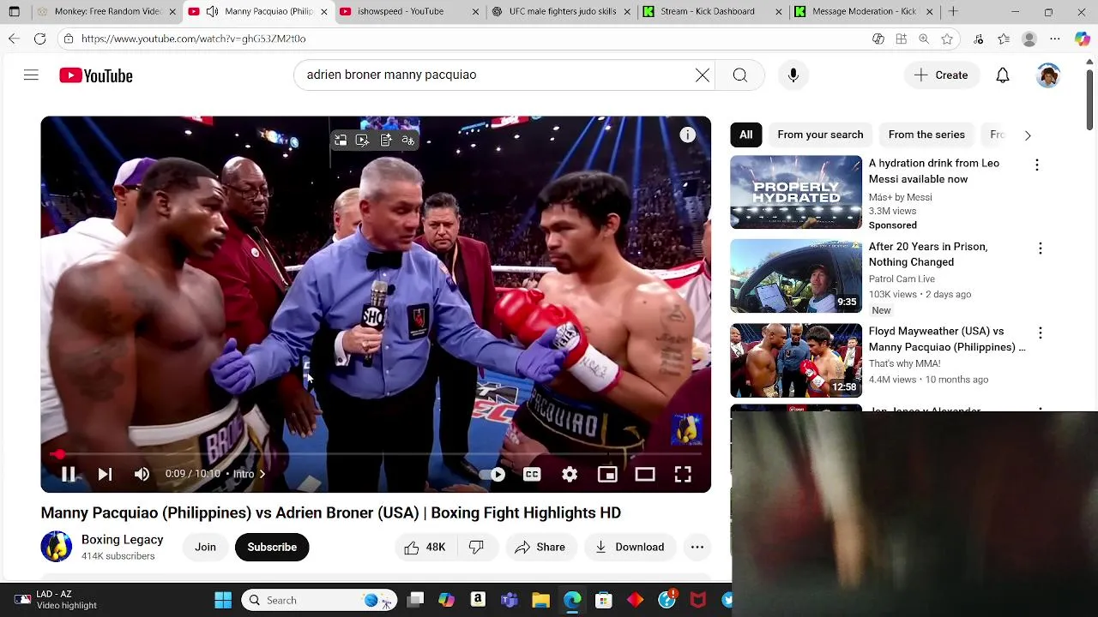This screenshot has height=617, width=1098.
Task: Enter full screen mode
Action: [683, 474]
